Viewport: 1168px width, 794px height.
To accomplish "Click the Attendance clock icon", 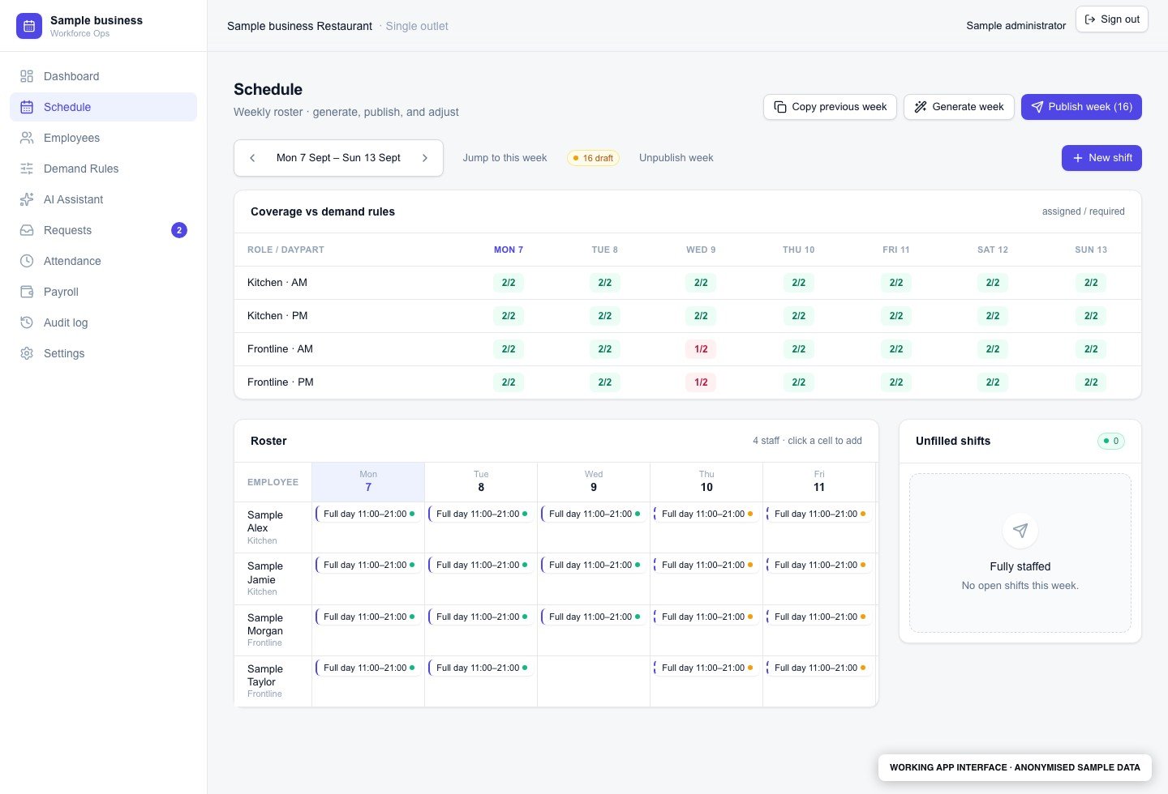I will [27, 261].
